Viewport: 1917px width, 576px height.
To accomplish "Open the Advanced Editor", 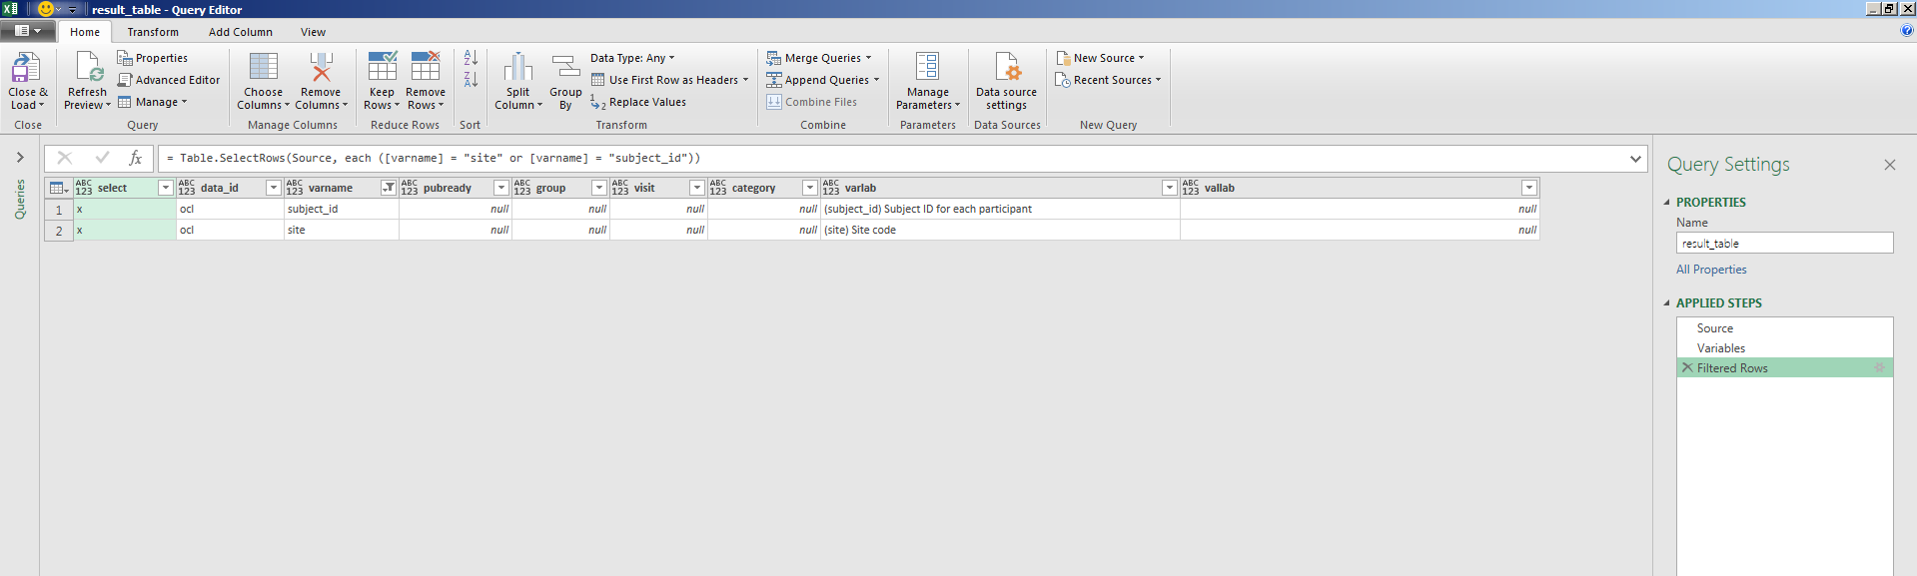I will click(168, 80).
